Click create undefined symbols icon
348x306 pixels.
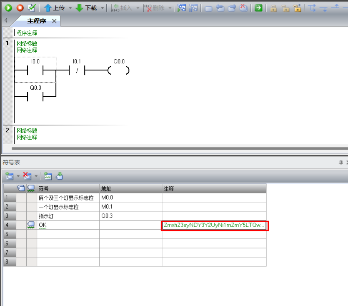pos(48,176)
